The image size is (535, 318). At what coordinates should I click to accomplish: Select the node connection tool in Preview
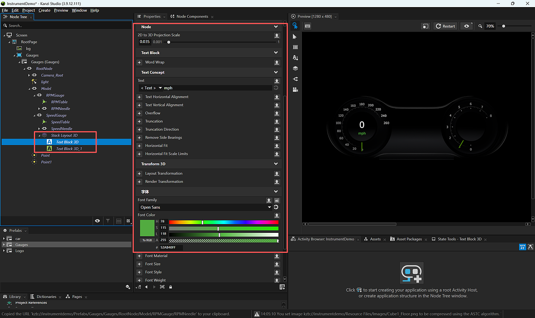295,79
